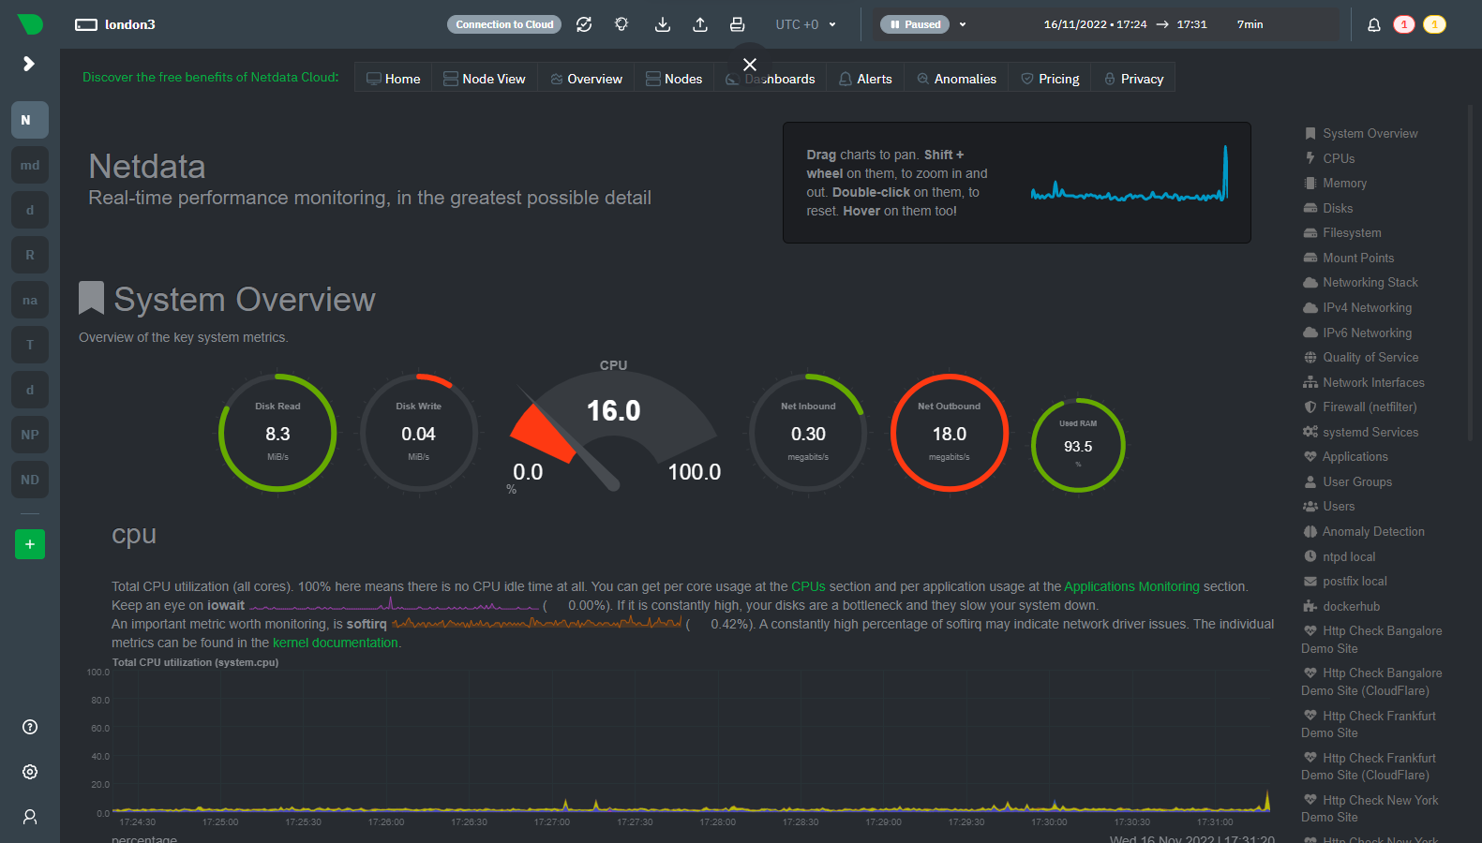Jump to Firewall (netfilter) section
1482x843 pixels.
1360,407
